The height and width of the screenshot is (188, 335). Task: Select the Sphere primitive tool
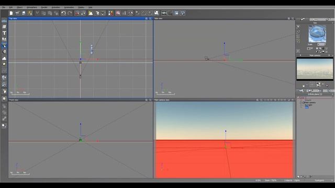pos(4,52)
